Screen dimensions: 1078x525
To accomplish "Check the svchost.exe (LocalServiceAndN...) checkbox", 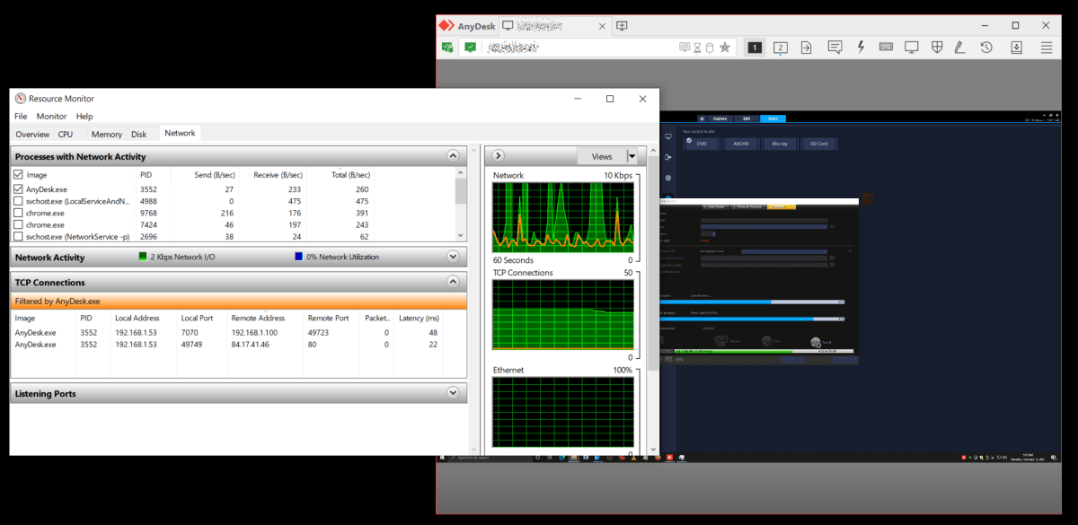I will click(19, 201).
